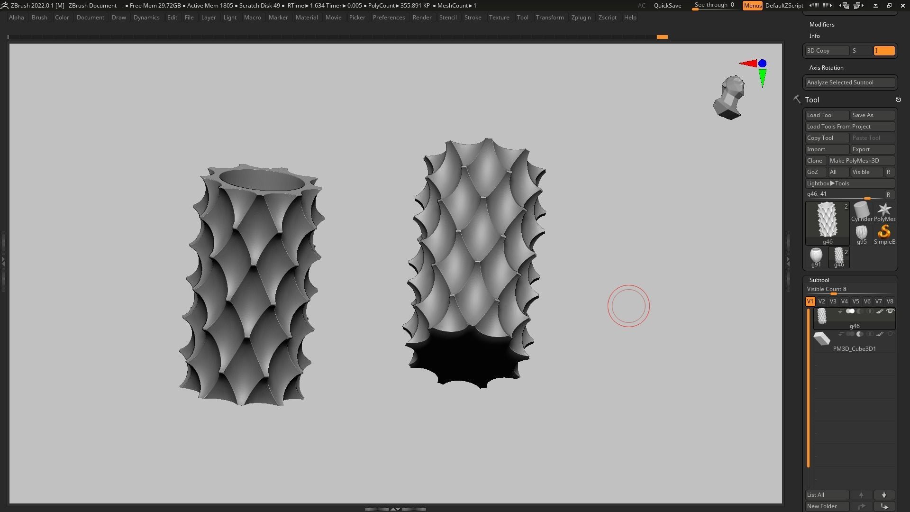The image size is (910, 512).
Task: Expand the Axis Rotation section
Action: tap(826, 68)
